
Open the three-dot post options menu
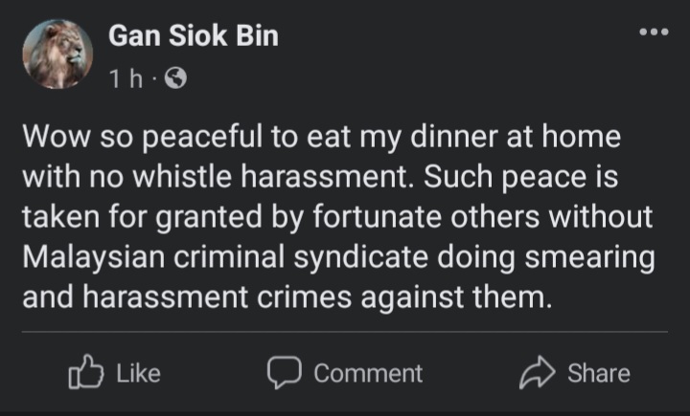(655, 32)
